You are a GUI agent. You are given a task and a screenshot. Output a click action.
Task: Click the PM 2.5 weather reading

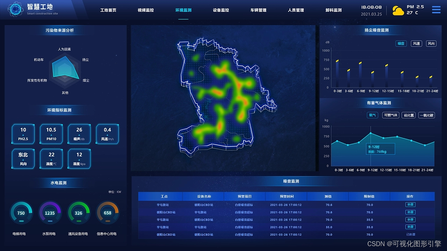coord(415,7)
